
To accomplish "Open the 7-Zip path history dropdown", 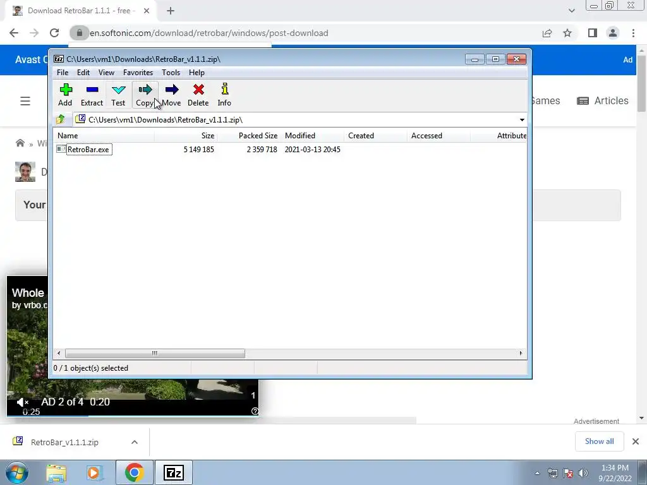I will coord(522,119).
